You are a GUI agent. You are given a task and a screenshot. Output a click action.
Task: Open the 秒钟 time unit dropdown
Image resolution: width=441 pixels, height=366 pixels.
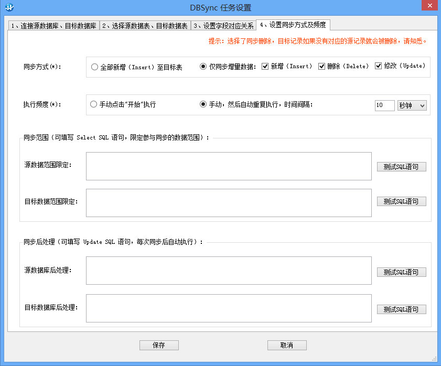412,105
